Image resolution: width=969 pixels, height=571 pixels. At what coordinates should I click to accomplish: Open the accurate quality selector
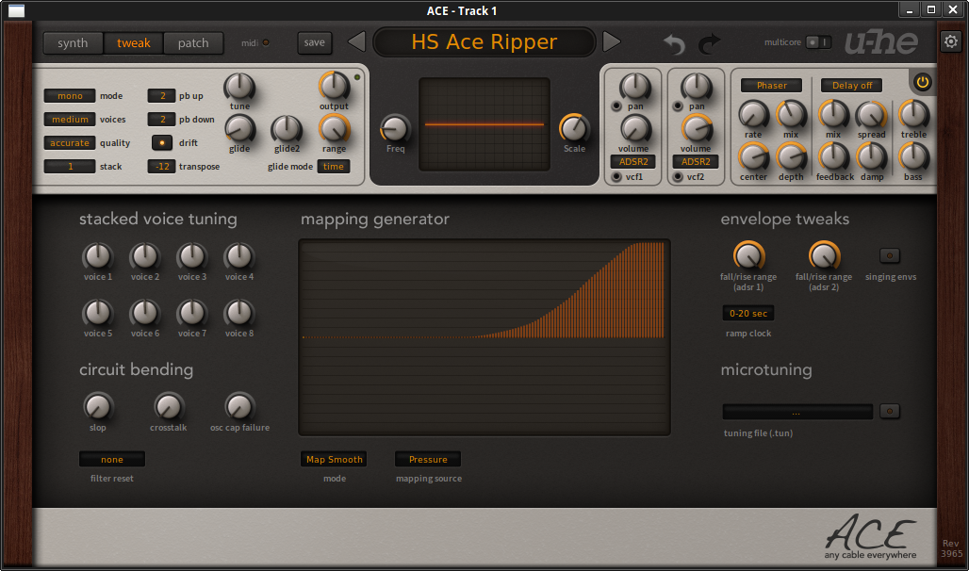pos(70,143)
